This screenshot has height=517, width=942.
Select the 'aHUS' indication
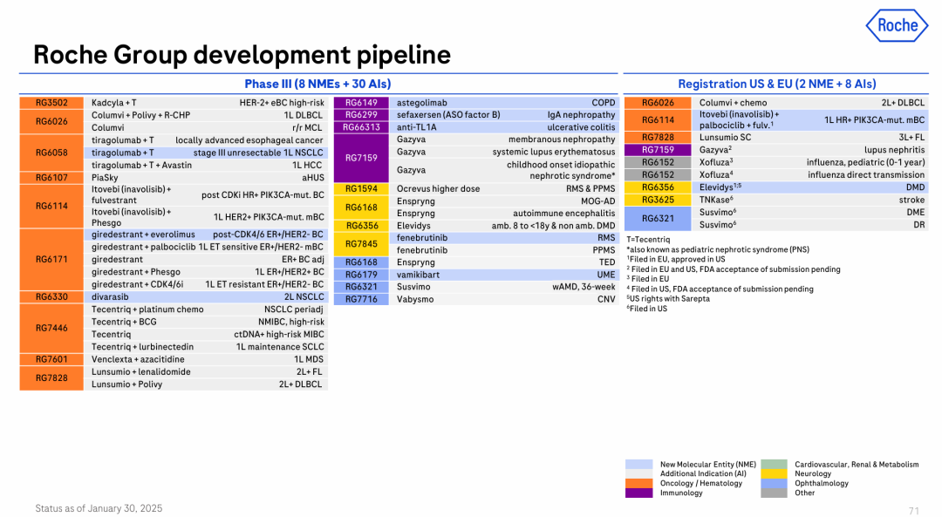[x=313, y=178]
